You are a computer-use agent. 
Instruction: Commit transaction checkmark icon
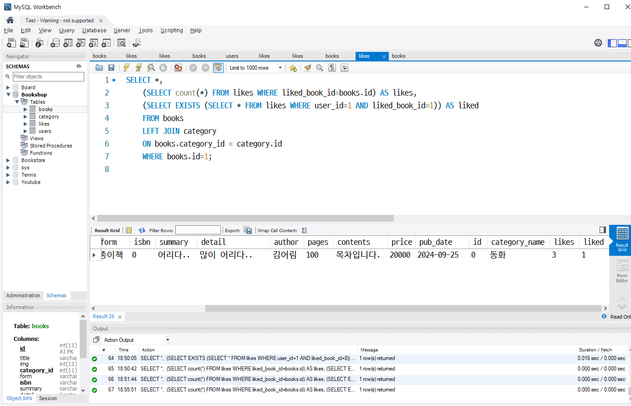point(193,68)
